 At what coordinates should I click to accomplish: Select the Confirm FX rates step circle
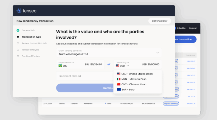pos(18,56)
